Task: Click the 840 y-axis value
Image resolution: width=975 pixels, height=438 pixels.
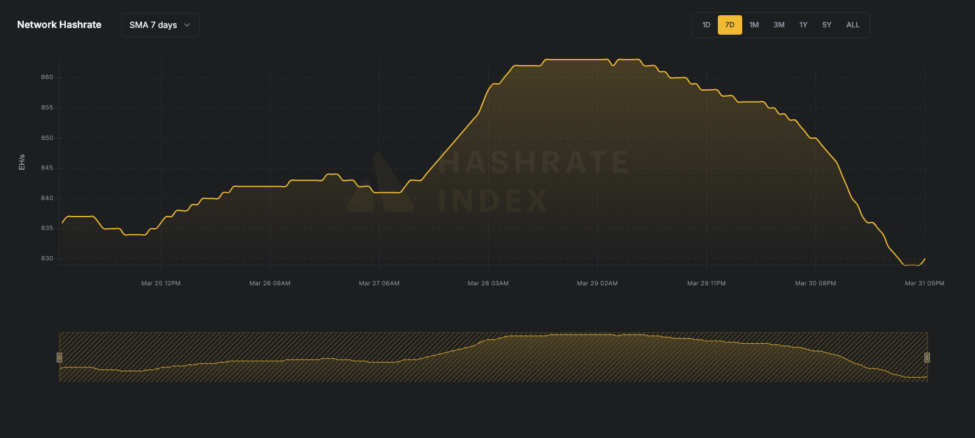Action: (x=47, y=198)
